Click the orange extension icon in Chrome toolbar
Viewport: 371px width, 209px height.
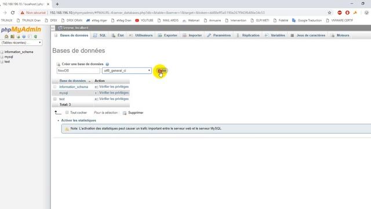click(x=355, y=13)
